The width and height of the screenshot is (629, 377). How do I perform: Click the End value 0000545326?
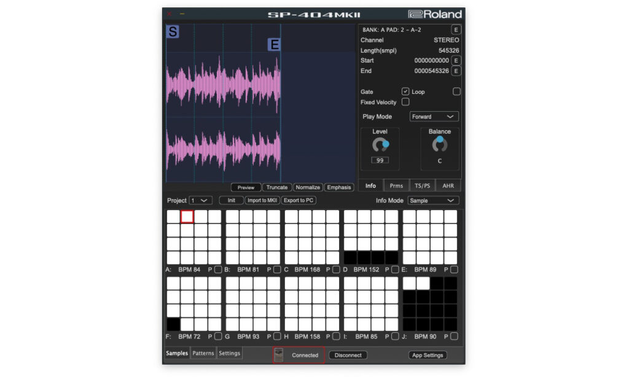(x=432, y=71)
